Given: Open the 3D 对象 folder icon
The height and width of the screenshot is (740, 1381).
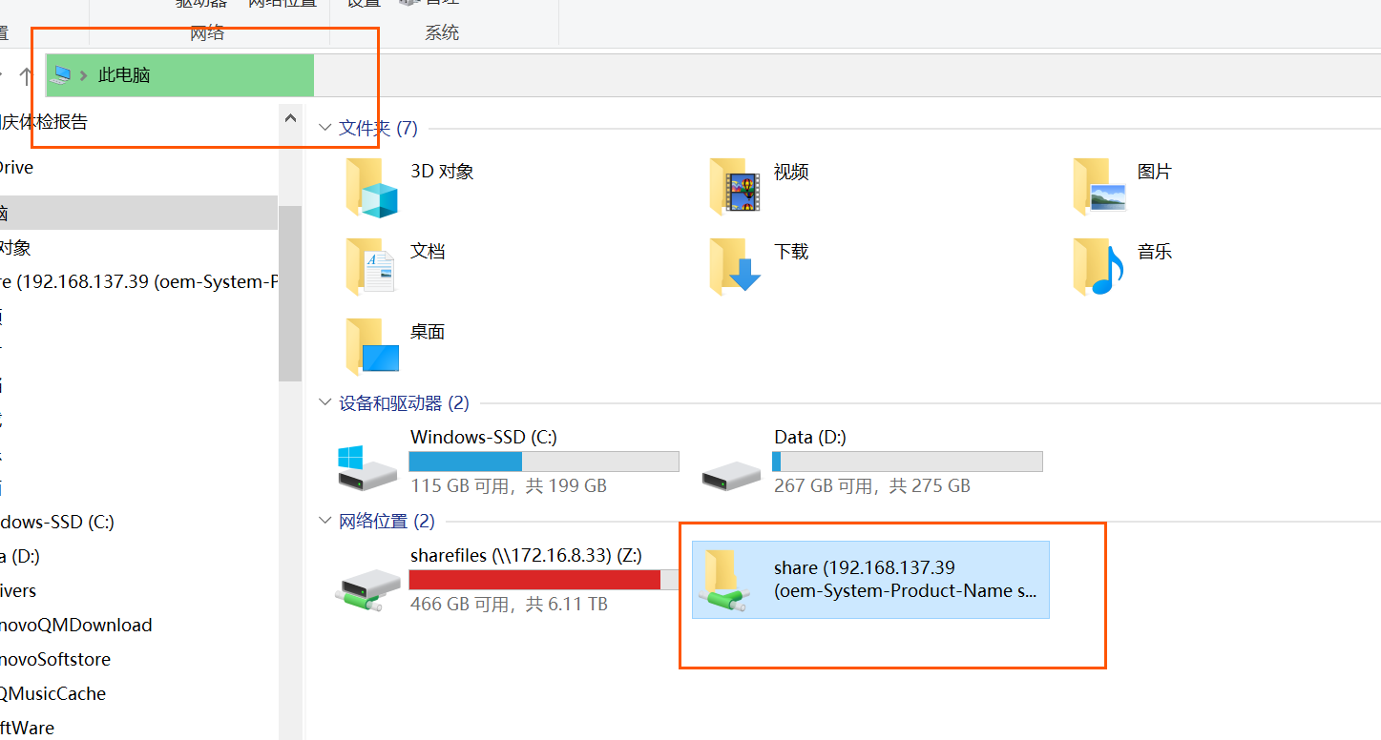Looking at the screenshot, I should pos(371,187).
